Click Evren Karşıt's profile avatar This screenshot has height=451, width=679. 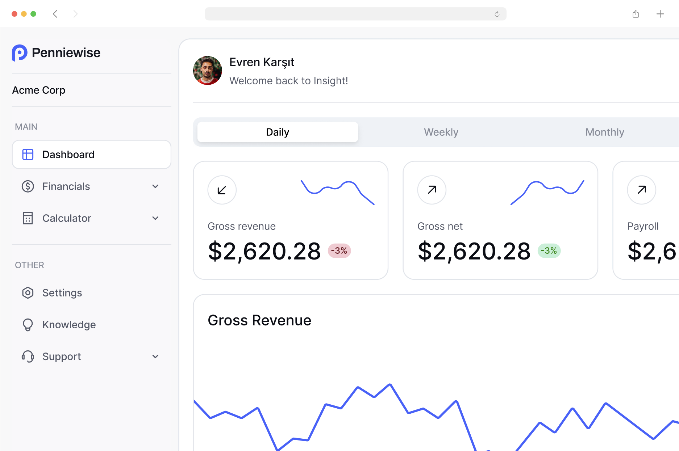pos(208,71)
